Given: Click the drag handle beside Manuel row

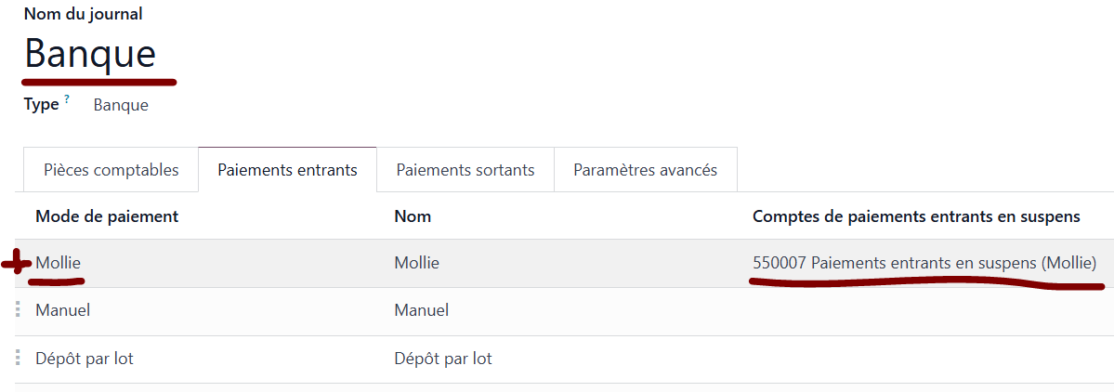Looking at the screenshot, I should click(18, 310).
